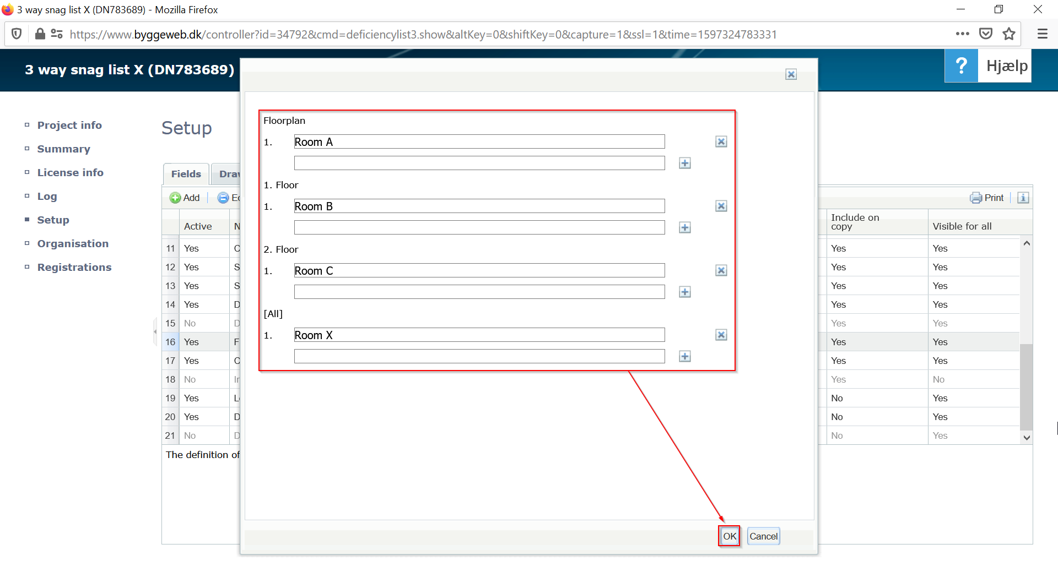Delete Room A with its X icon
The image size is (1058, 561).
pyautogui.click(x=721, y=141)
